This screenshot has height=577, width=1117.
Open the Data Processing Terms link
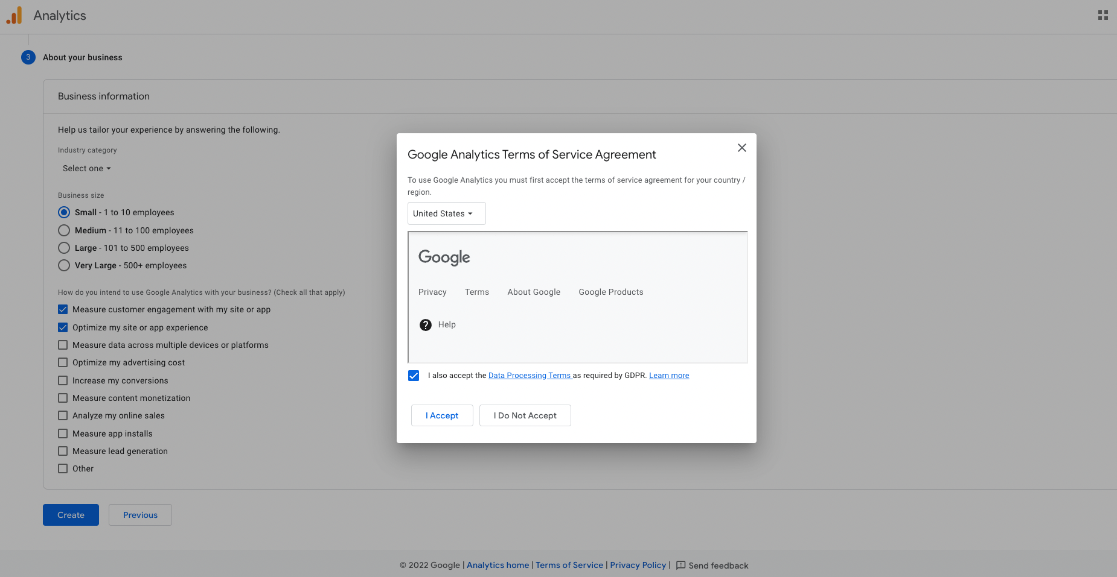(530, 376)
